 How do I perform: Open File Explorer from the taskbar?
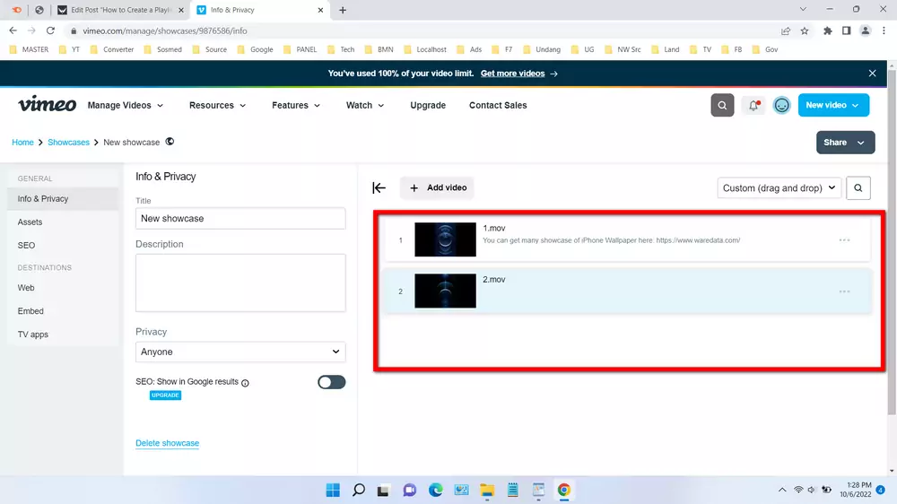[x=487, y=491]
